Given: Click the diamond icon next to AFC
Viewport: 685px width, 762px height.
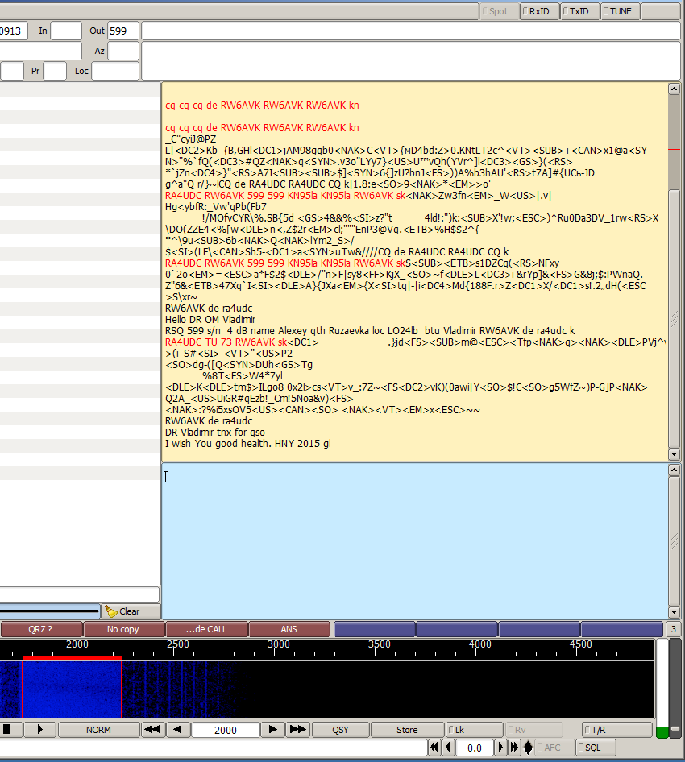Looking at the screenshot, I should click(528, 748).
